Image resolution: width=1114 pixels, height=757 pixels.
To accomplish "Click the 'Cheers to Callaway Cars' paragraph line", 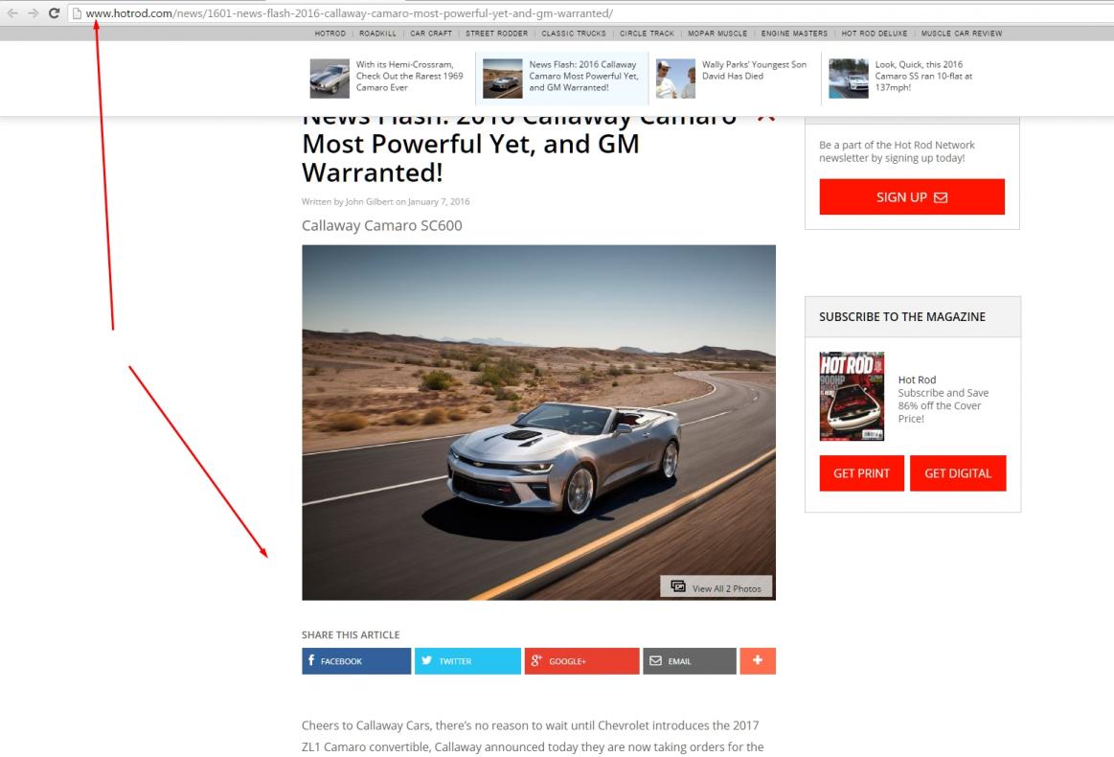I will [530, 725].
